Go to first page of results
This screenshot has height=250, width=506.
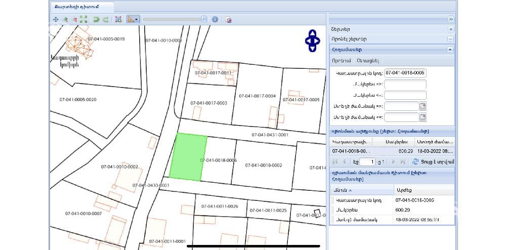click(x=334, y=161)
